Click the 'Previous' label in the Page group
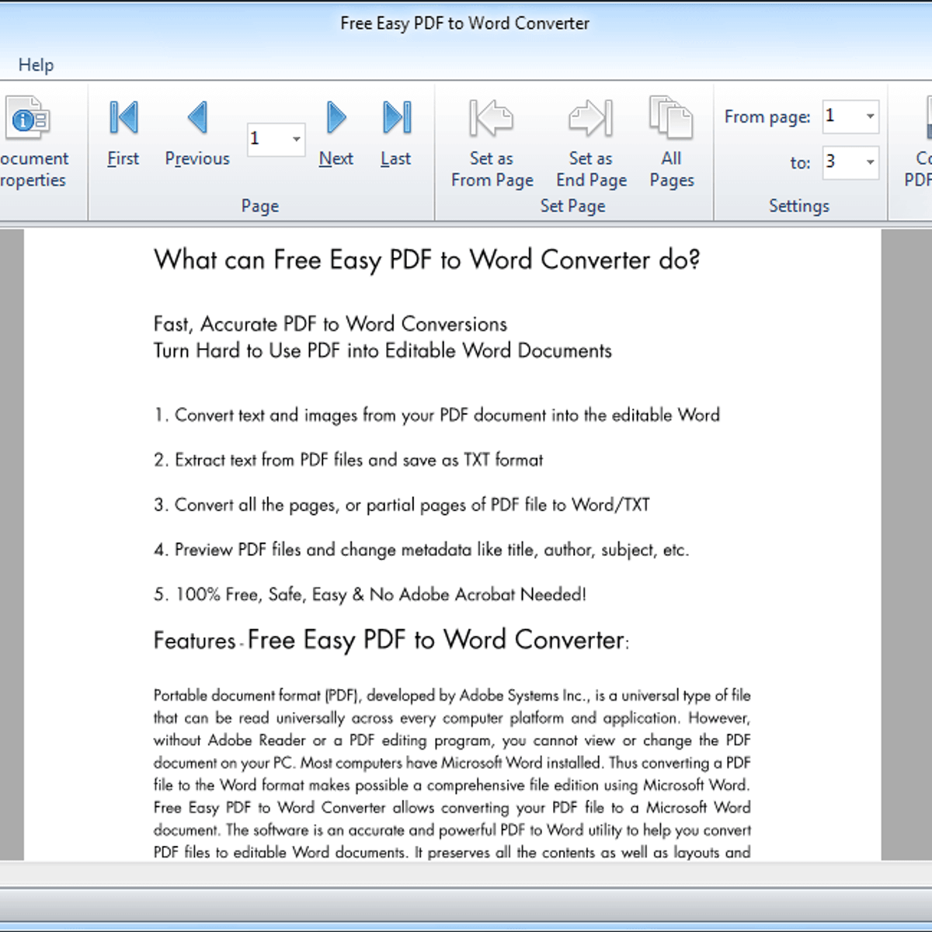Viewport: 932px width, 932px height. coord(197,158)
